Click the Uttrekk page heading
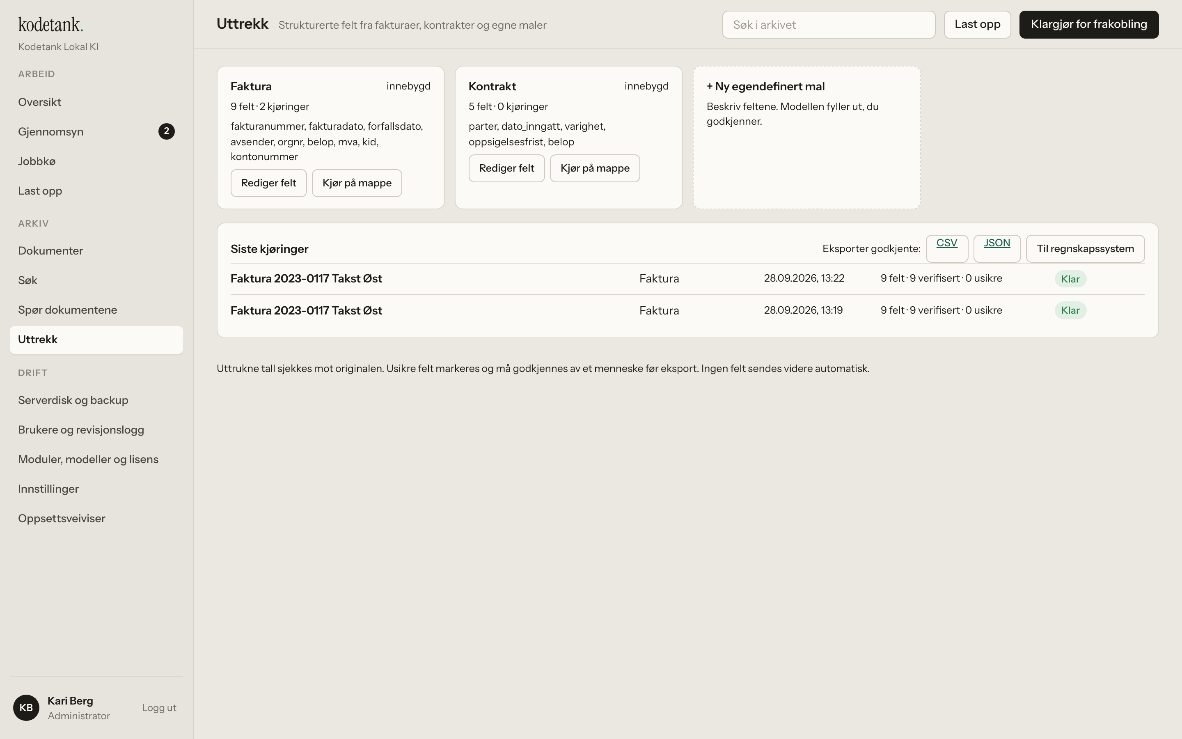The image size is (1182, 739). point(243,24)
